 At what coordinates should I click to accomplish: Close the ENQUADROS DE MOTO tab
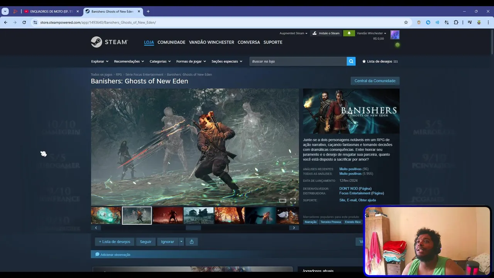point(78,12)
